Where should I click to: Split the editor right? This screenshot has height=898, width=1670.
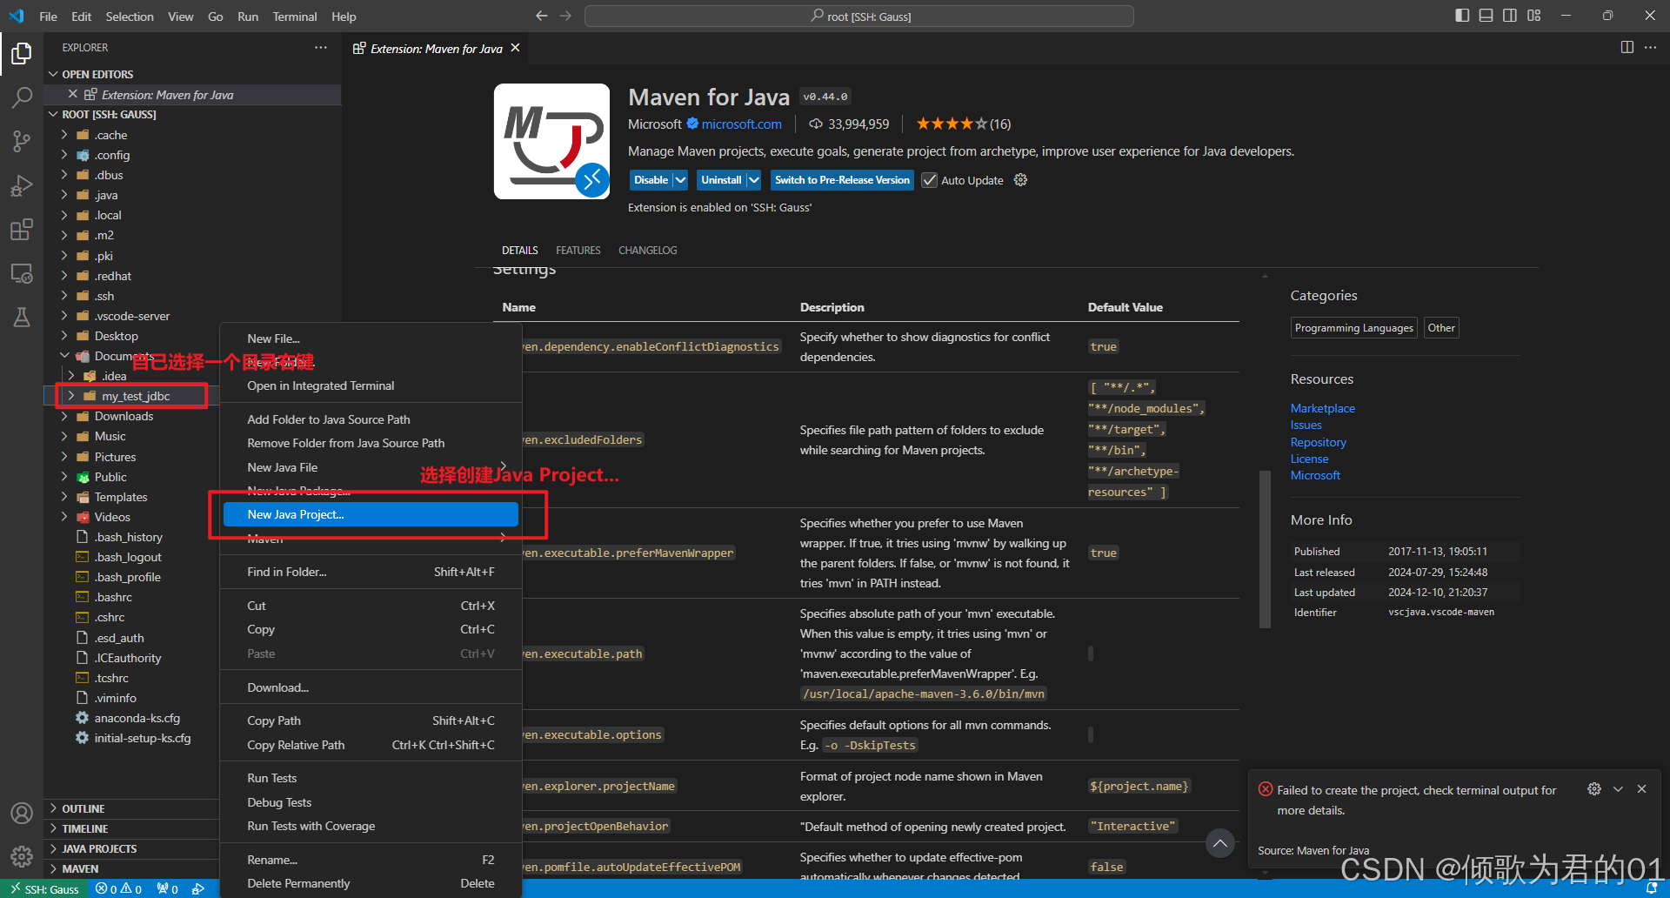click(x=1627, y=47)
